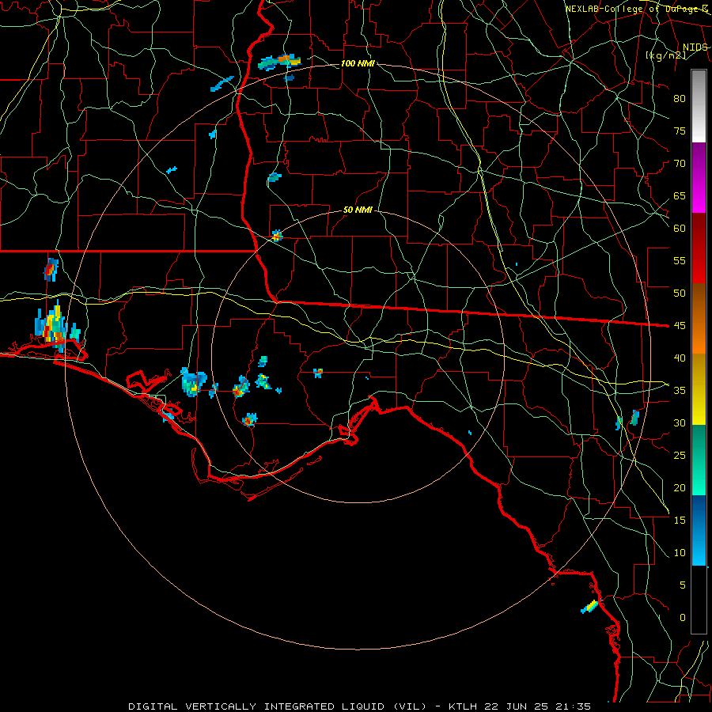Click the magenta-purple segment of the color bar
712x712 pixels.
[x=699, y=178]
